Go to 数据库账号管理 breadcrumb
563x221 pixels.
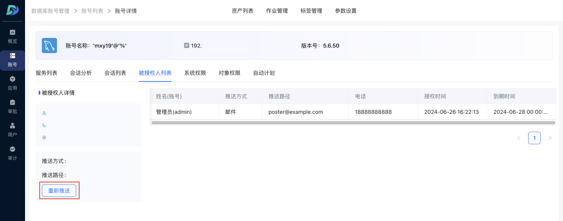[x=51, y=11]
